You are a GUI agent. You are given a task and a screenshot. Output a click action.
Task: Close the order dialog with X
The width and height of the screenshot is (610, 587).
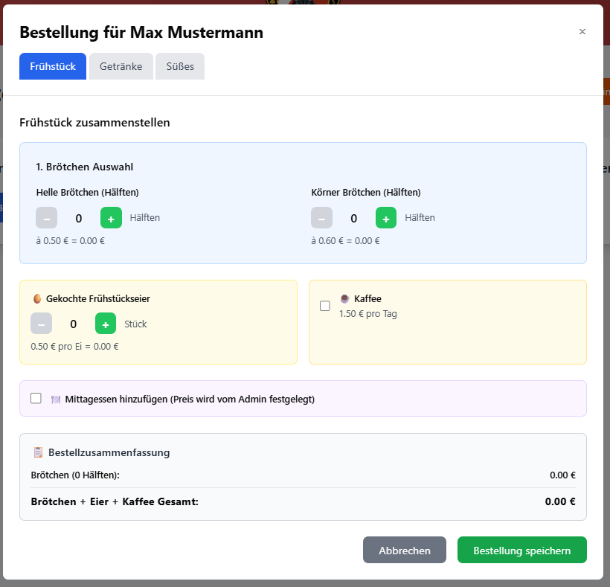(x=582, y=31)
